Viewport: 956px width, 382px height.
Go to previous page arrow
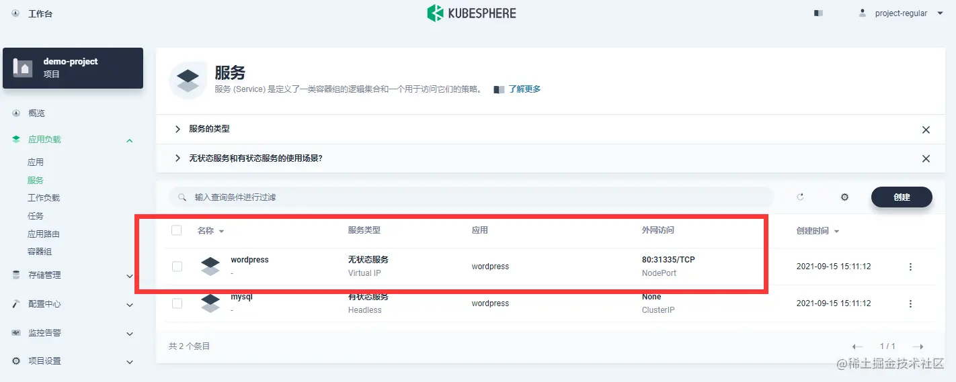pos(857,346)
